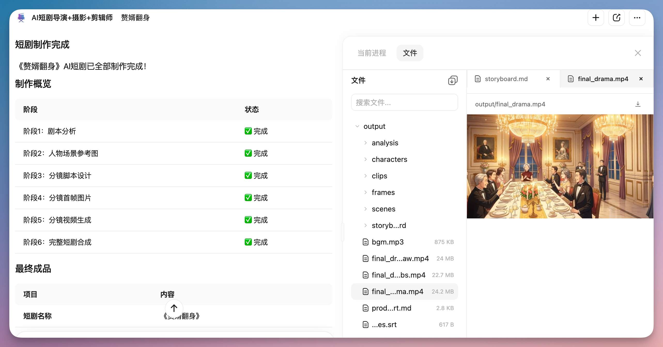Click the 短剧名称 table cell
Image resolution: width=663 pixels, height=347 pixels.
coord(37,316)
